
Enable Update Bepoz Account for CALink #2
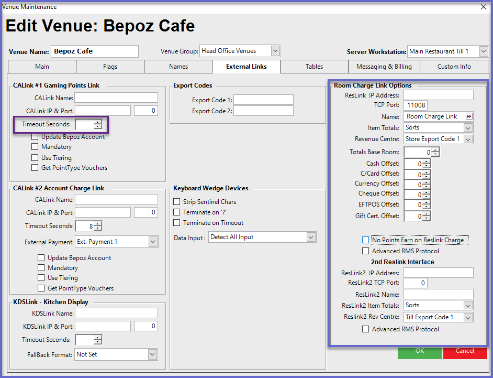(41, 257)
